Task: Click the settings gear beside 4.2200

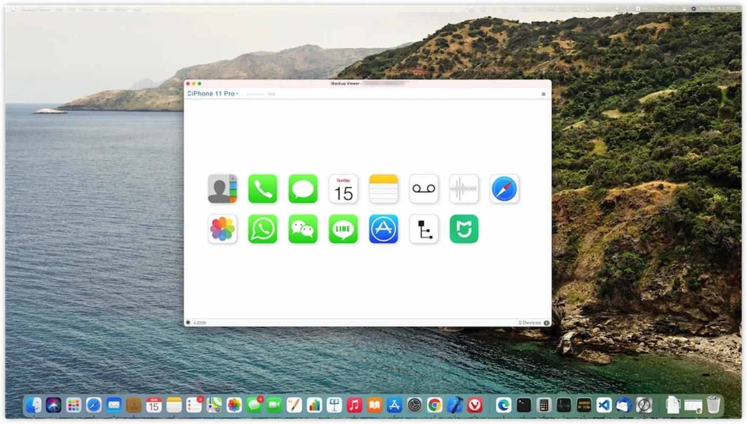Action: coord(188,323)
